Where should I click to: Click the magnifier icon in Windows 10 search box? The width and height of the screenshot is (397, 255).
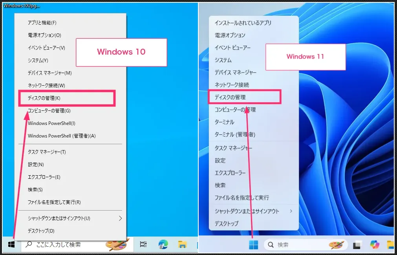[x=29, y=244]
